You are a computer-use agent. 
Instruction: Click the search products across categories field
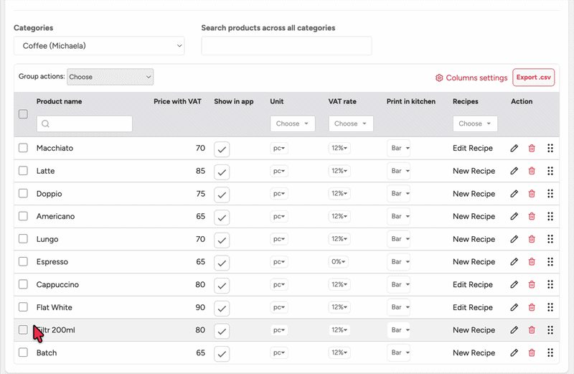click(286, 46)
